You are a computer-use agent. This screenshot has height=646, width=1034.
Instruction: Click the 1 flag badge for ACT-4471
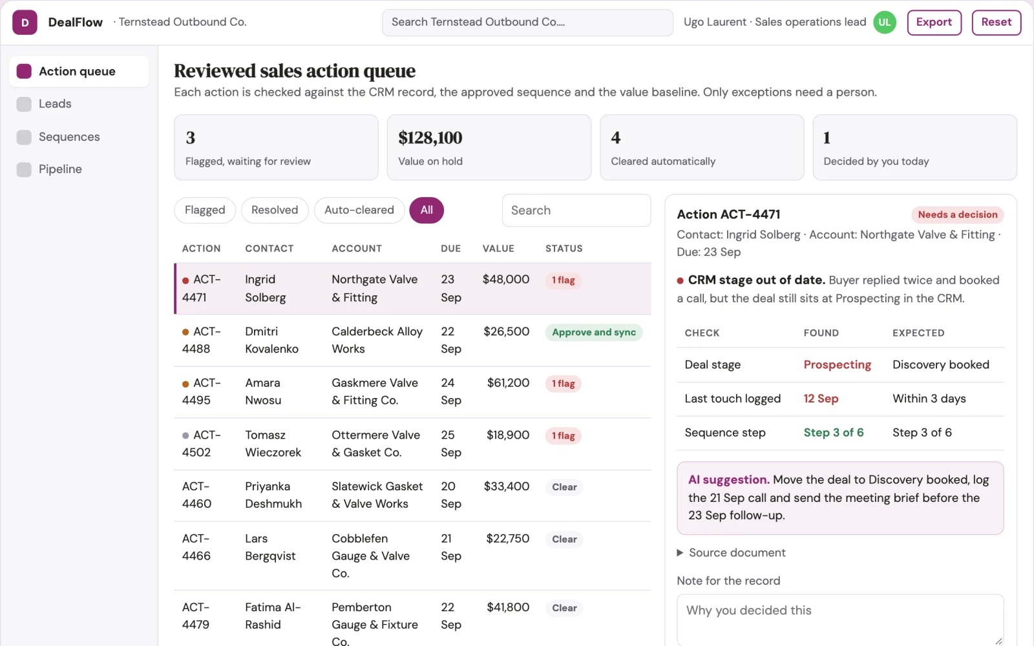(x=563, y=280)
